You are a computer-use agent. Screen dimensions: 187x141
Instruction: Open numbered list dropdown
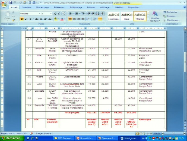point(79,14)
